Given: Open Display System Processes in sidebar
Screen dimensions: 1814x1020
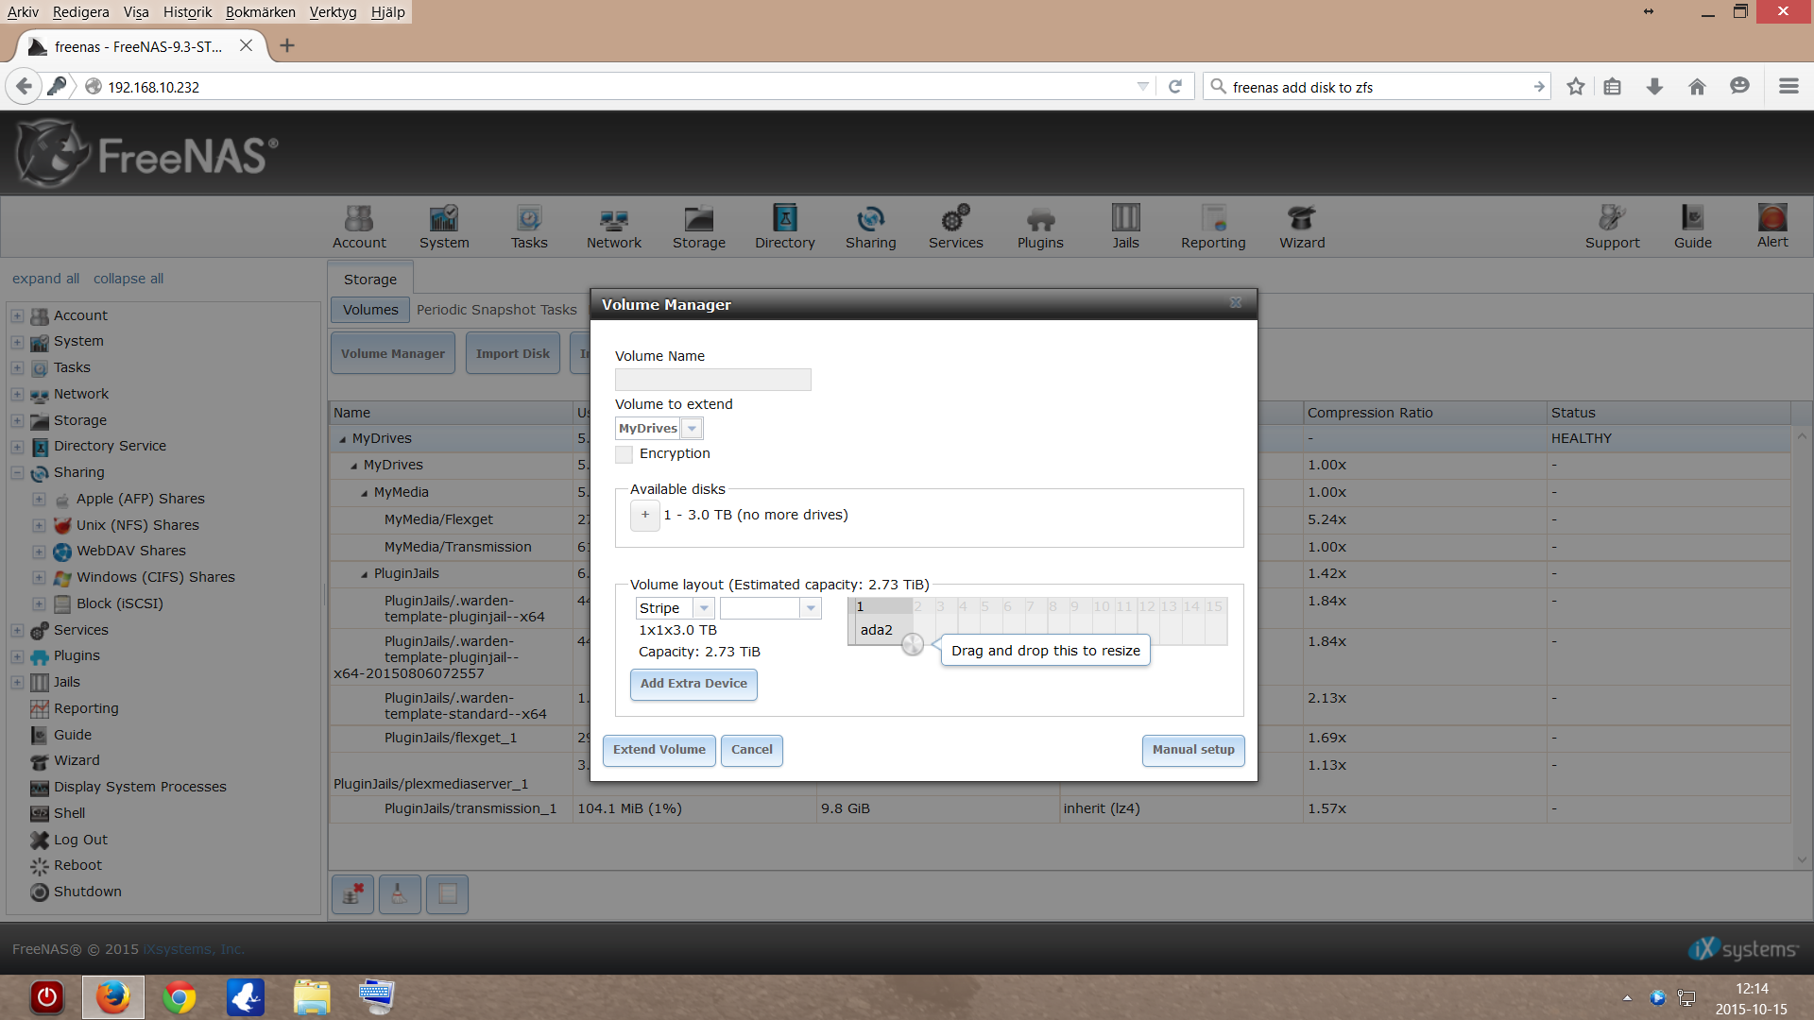Looking at the screenshot, I should pyautogui.click(x=140, y=787).
